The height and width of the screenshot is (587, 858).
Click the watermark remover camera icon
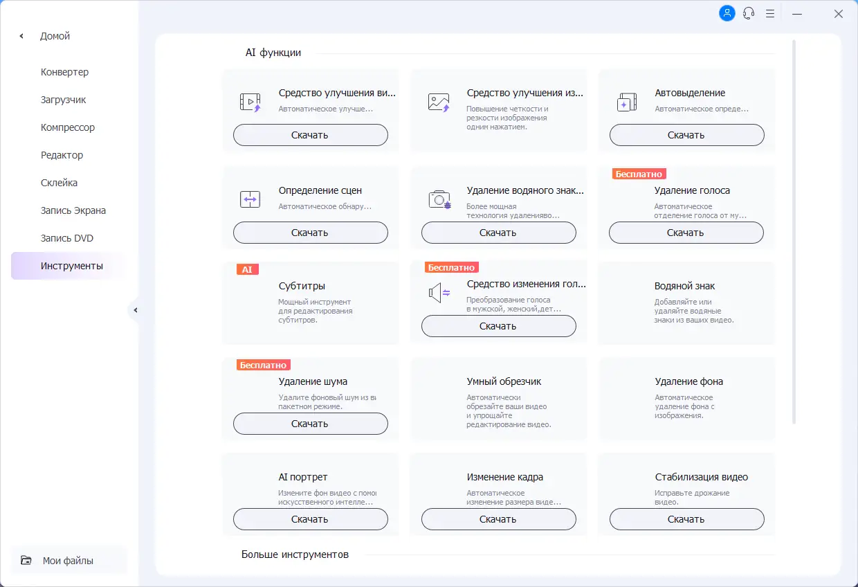point(439,199)
